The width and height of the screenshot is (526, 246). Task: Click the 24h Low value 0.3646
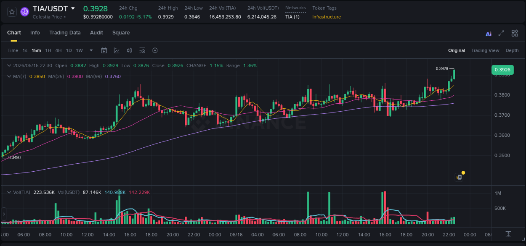pos(192,17)
